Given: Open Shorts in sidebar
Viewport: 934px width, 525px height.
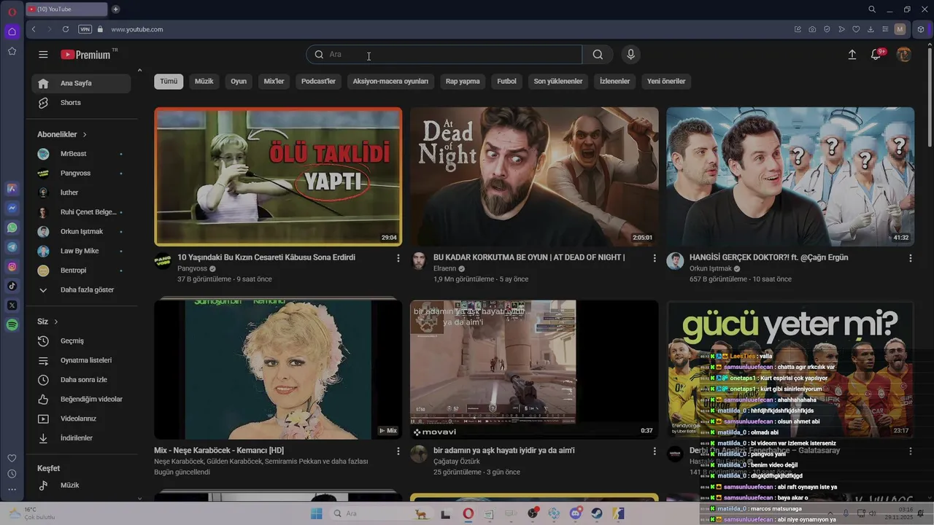Looking at the screenshot, I should coord(81,103).
